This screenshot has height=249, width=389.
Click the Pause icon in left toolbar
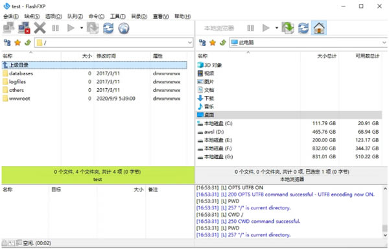(55, 28)
